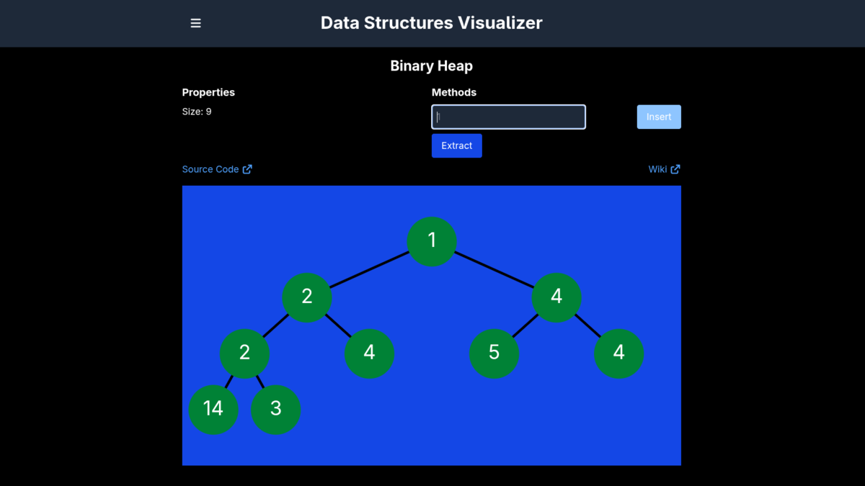Click the Binary Heap heading
This screenshot has height=486, width=865.
point(431,66)
